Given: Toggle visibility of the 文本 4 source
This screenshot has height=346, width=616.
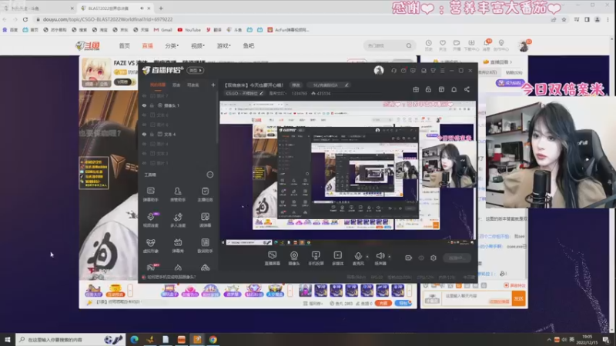Looking at the screenshot, I should (144, 134).
